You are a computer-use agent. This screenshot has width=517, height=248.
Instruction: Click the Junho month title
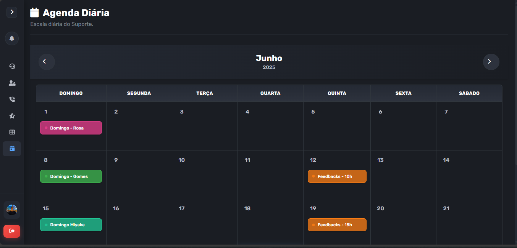tap(269, 58)
